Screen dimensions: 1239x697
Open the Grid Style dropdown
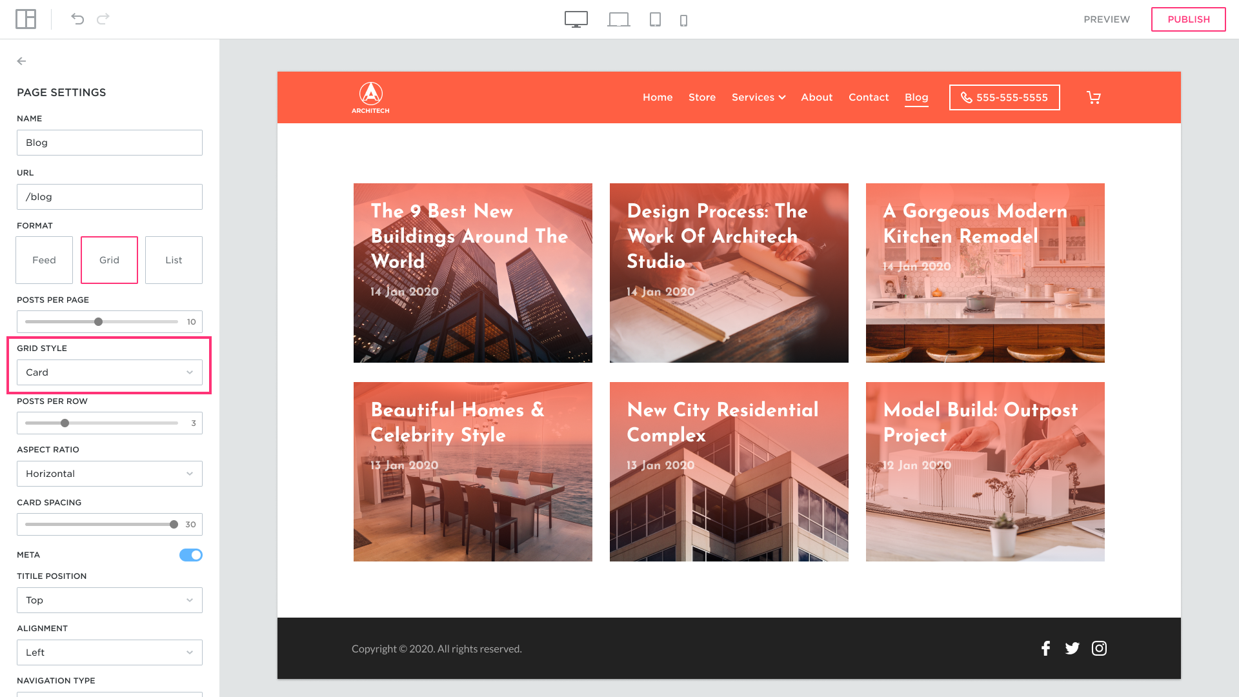(110, 372)
